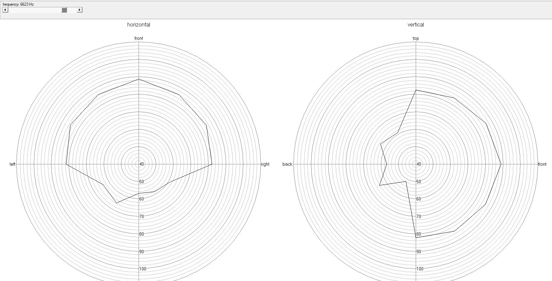This screenshot has width=552, height=281.
Task: Click the frequency slider thumb
Action: coord(64,10)
